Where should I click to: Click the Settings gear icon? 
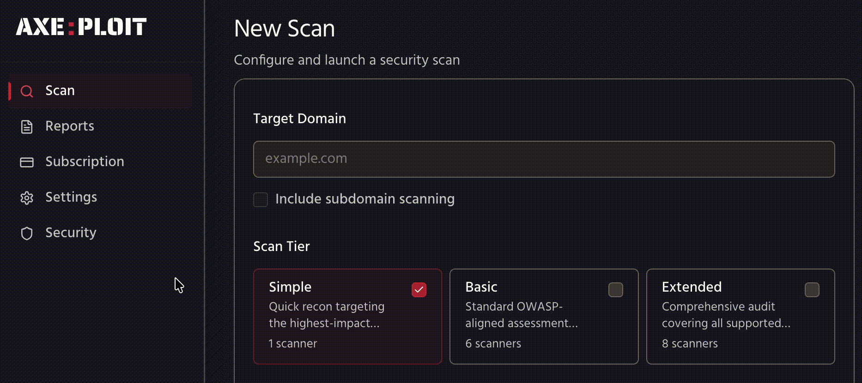click(27, 197)
